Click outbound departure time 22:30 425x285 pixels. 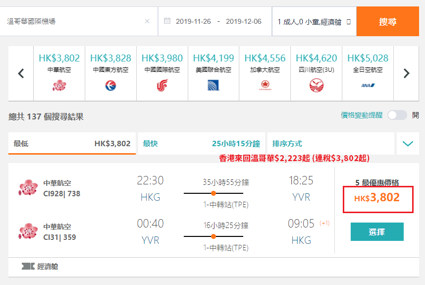(150, 180)
